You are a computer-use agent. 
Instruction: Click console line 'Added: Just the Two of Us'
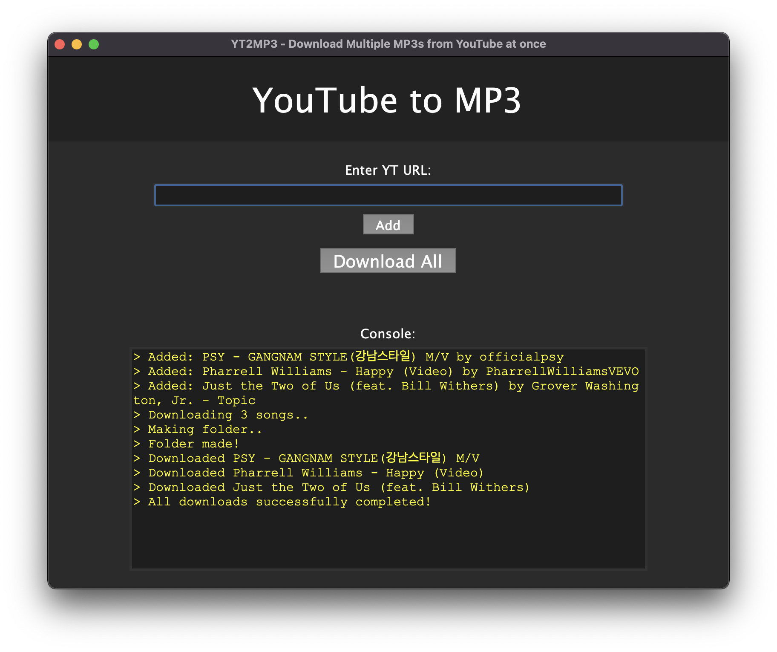[x=386, y=386]
